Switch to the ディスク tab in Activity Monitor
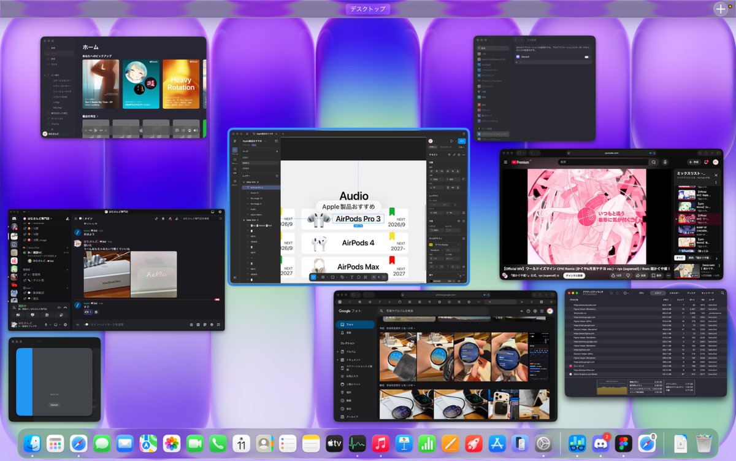 pyautogui.click(x=691, y=293)
